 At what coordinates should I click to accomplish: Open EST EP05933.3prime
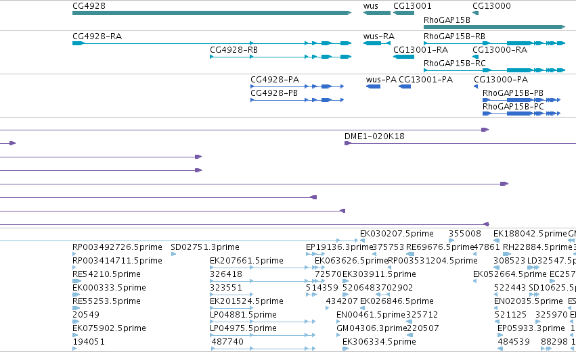(x=531, y=329)
